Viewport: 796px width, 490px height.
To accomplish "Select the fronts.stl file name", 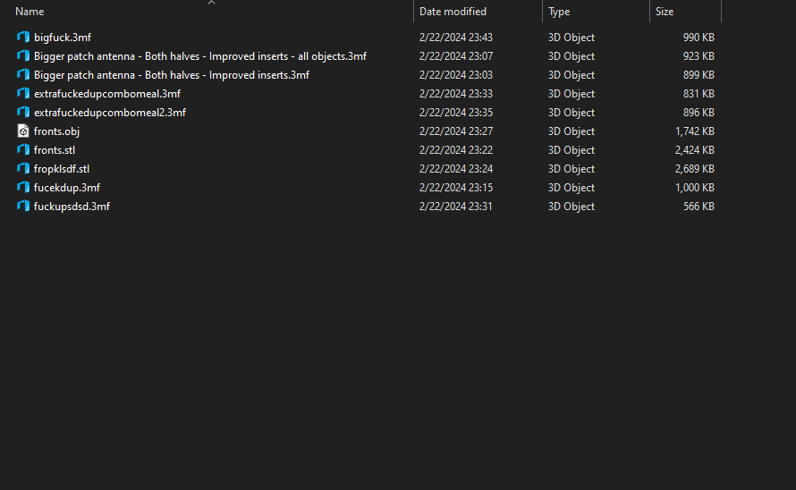I will 55,150.
